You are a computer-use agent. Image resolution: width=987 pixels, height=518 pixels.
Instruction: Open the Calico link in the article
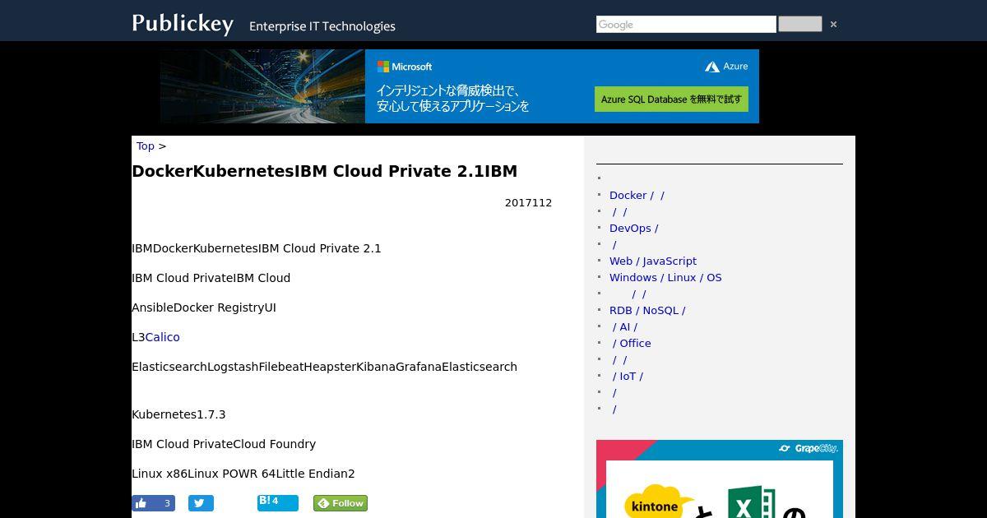click(163, 337)
